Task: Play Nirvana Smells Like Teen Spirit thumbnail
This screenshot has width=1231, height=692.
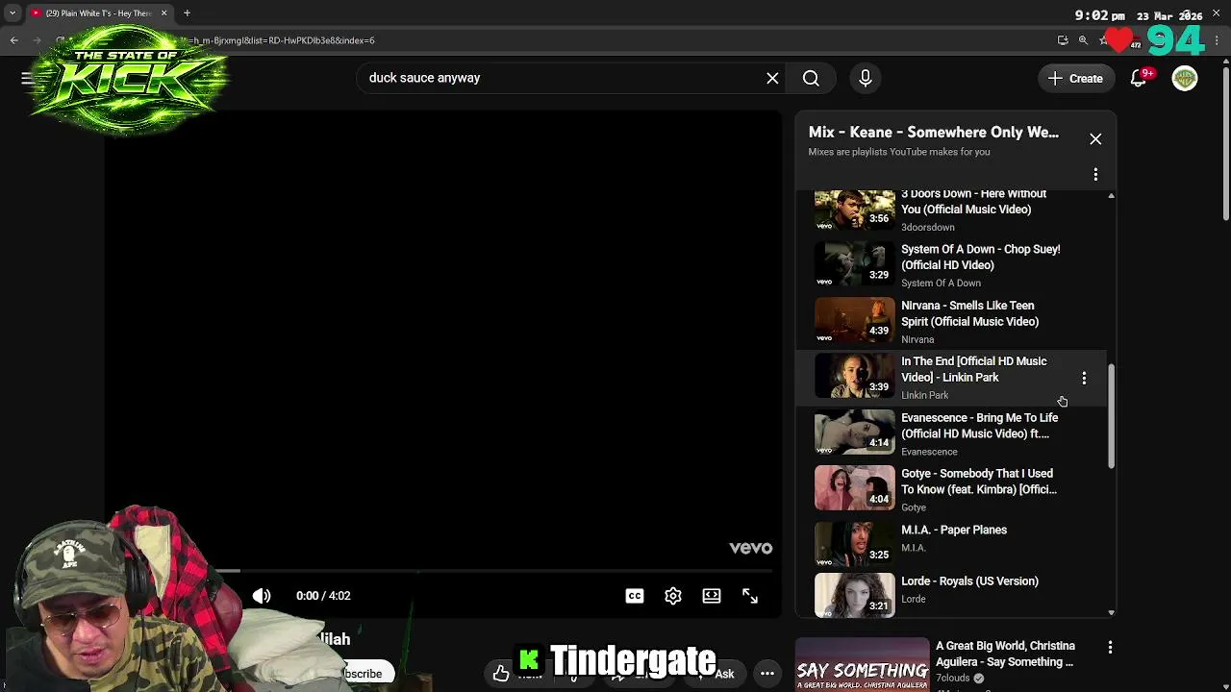Action: pyautogui.click(x=854, y=321)
